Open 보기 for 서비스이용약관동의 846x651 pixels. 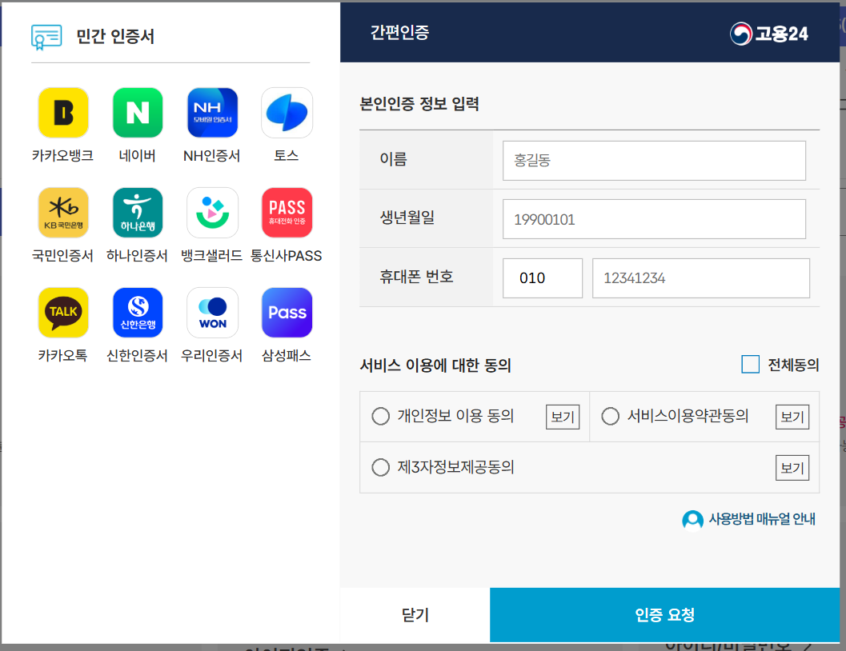792,417
